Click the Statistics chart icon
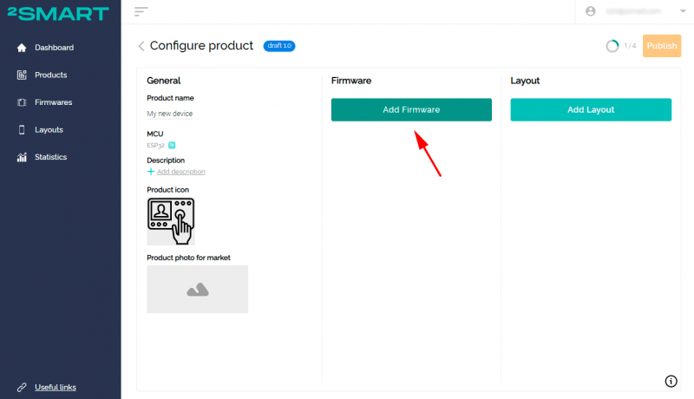This screenshot has height=399, width=694. point(22,157)
